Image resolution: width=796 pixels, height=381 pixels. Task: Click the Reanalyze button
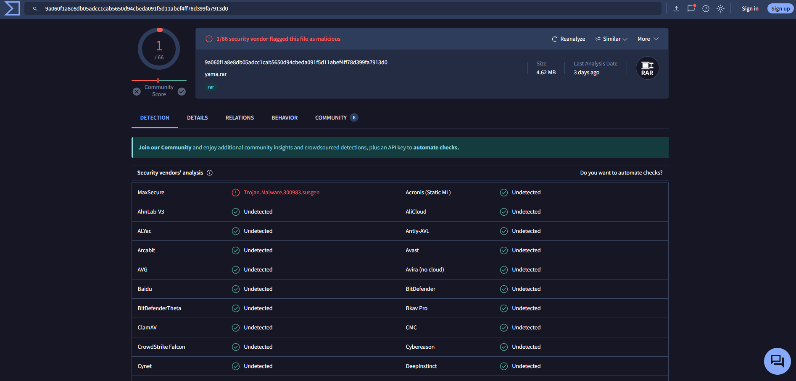[x=568, y=39]
